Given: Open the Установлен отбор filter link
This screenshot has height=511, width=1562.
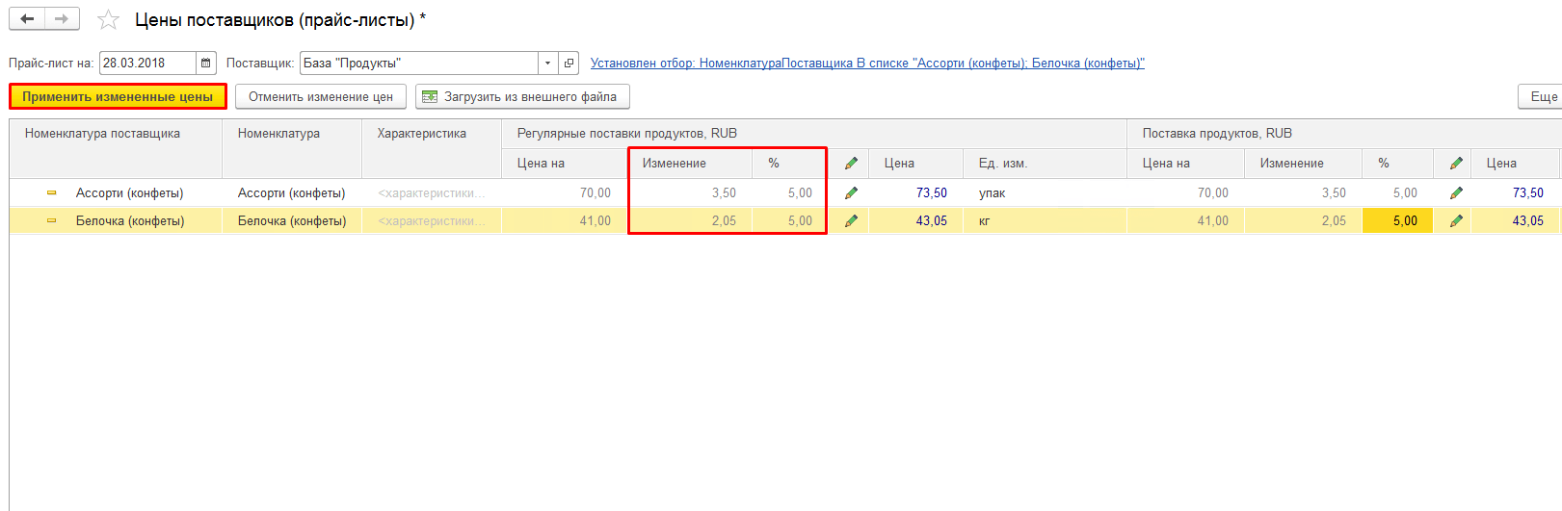Looking at the screenshot, I should [x=867, y=64].
